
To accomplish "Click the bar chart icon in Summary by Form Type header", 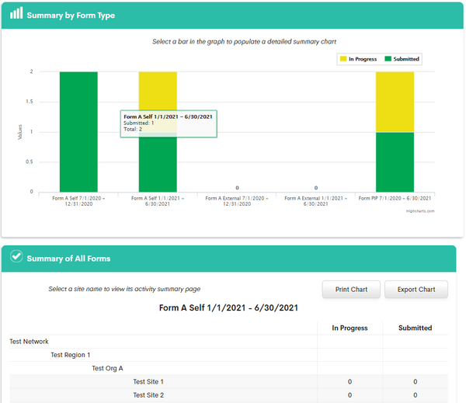I will pos(16,14).
